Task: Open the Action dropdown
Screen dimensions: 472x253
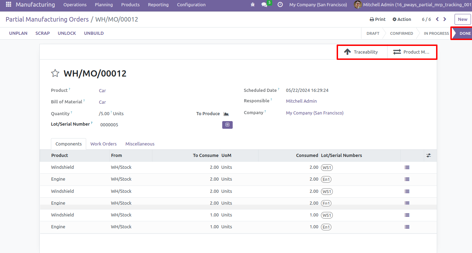Action: [x=402, y=19]
